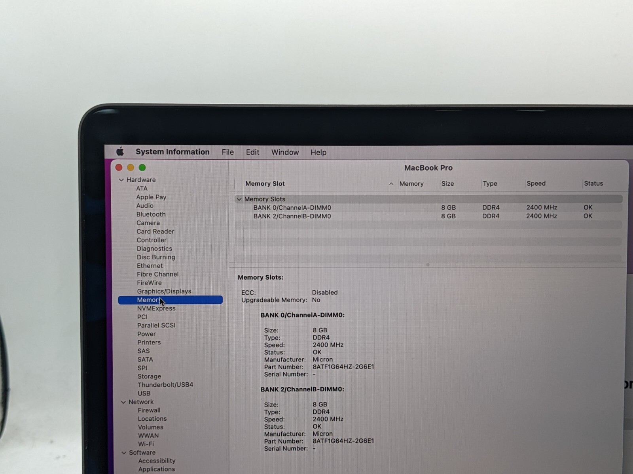Click the BANK 2/ChannelB-DIMM0 details heading
633x474 pixels.
click(x=302, y=389)
